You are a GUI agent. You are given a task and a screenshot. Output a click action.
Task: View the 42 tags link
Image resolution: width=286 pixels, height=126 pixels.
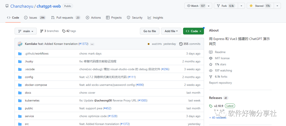(69, 31)
